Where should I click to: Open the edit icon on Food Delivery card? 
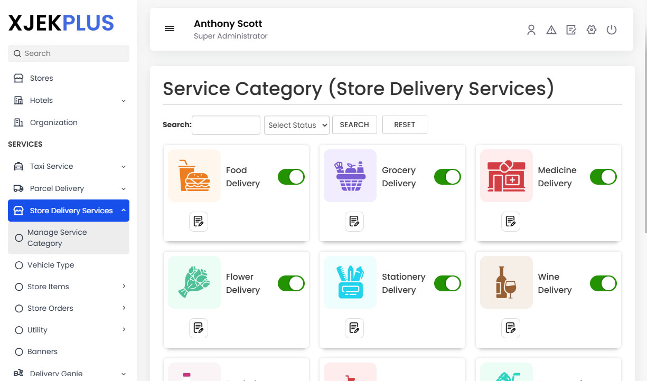point(198,222)
